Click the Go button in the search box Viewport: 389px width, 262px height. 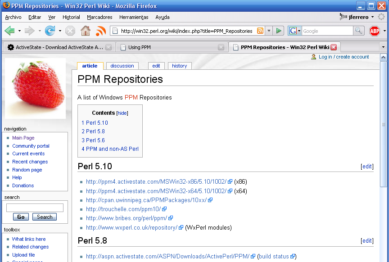coord(21,217)
